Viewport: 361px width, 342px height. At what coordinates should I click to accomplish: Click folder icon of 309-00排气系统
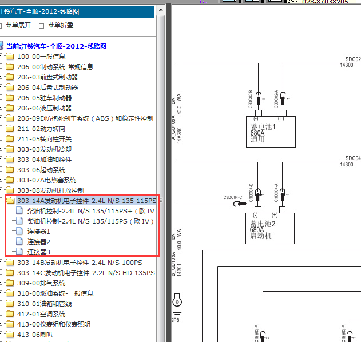click(x=10, y=283)
